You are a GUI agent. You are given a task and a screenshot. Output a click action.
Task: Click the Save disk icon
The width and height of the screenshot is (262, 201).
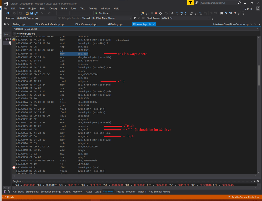(32, 13)
